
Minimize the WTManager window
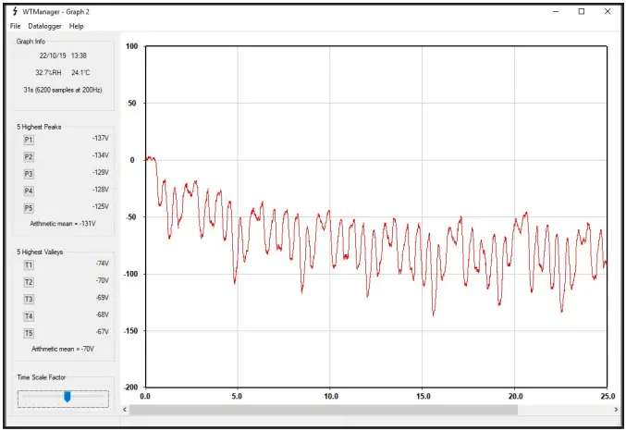coord(556,12)
